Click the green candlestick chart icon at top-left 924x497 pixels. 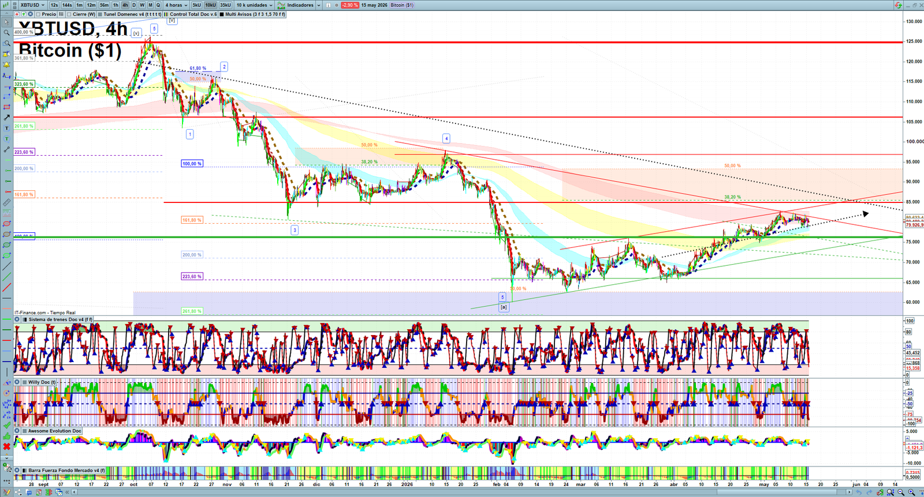5,5
